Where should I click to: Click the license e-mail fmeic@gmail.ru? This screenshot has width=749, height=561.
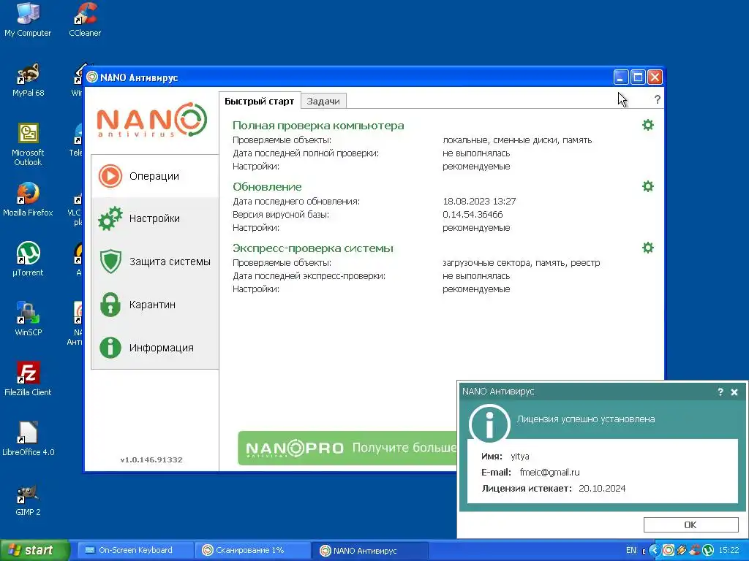click(x=549, y=473)
